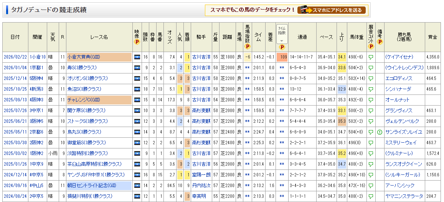Click the green remarks icon in 鳥丸S row
Viewport: 444px width, 202px height.
(380, 132)
